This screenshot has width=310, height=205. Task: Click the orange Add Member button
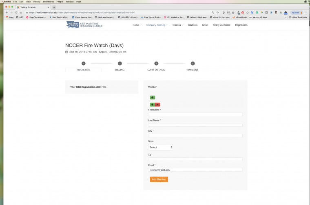pos(159,179)
